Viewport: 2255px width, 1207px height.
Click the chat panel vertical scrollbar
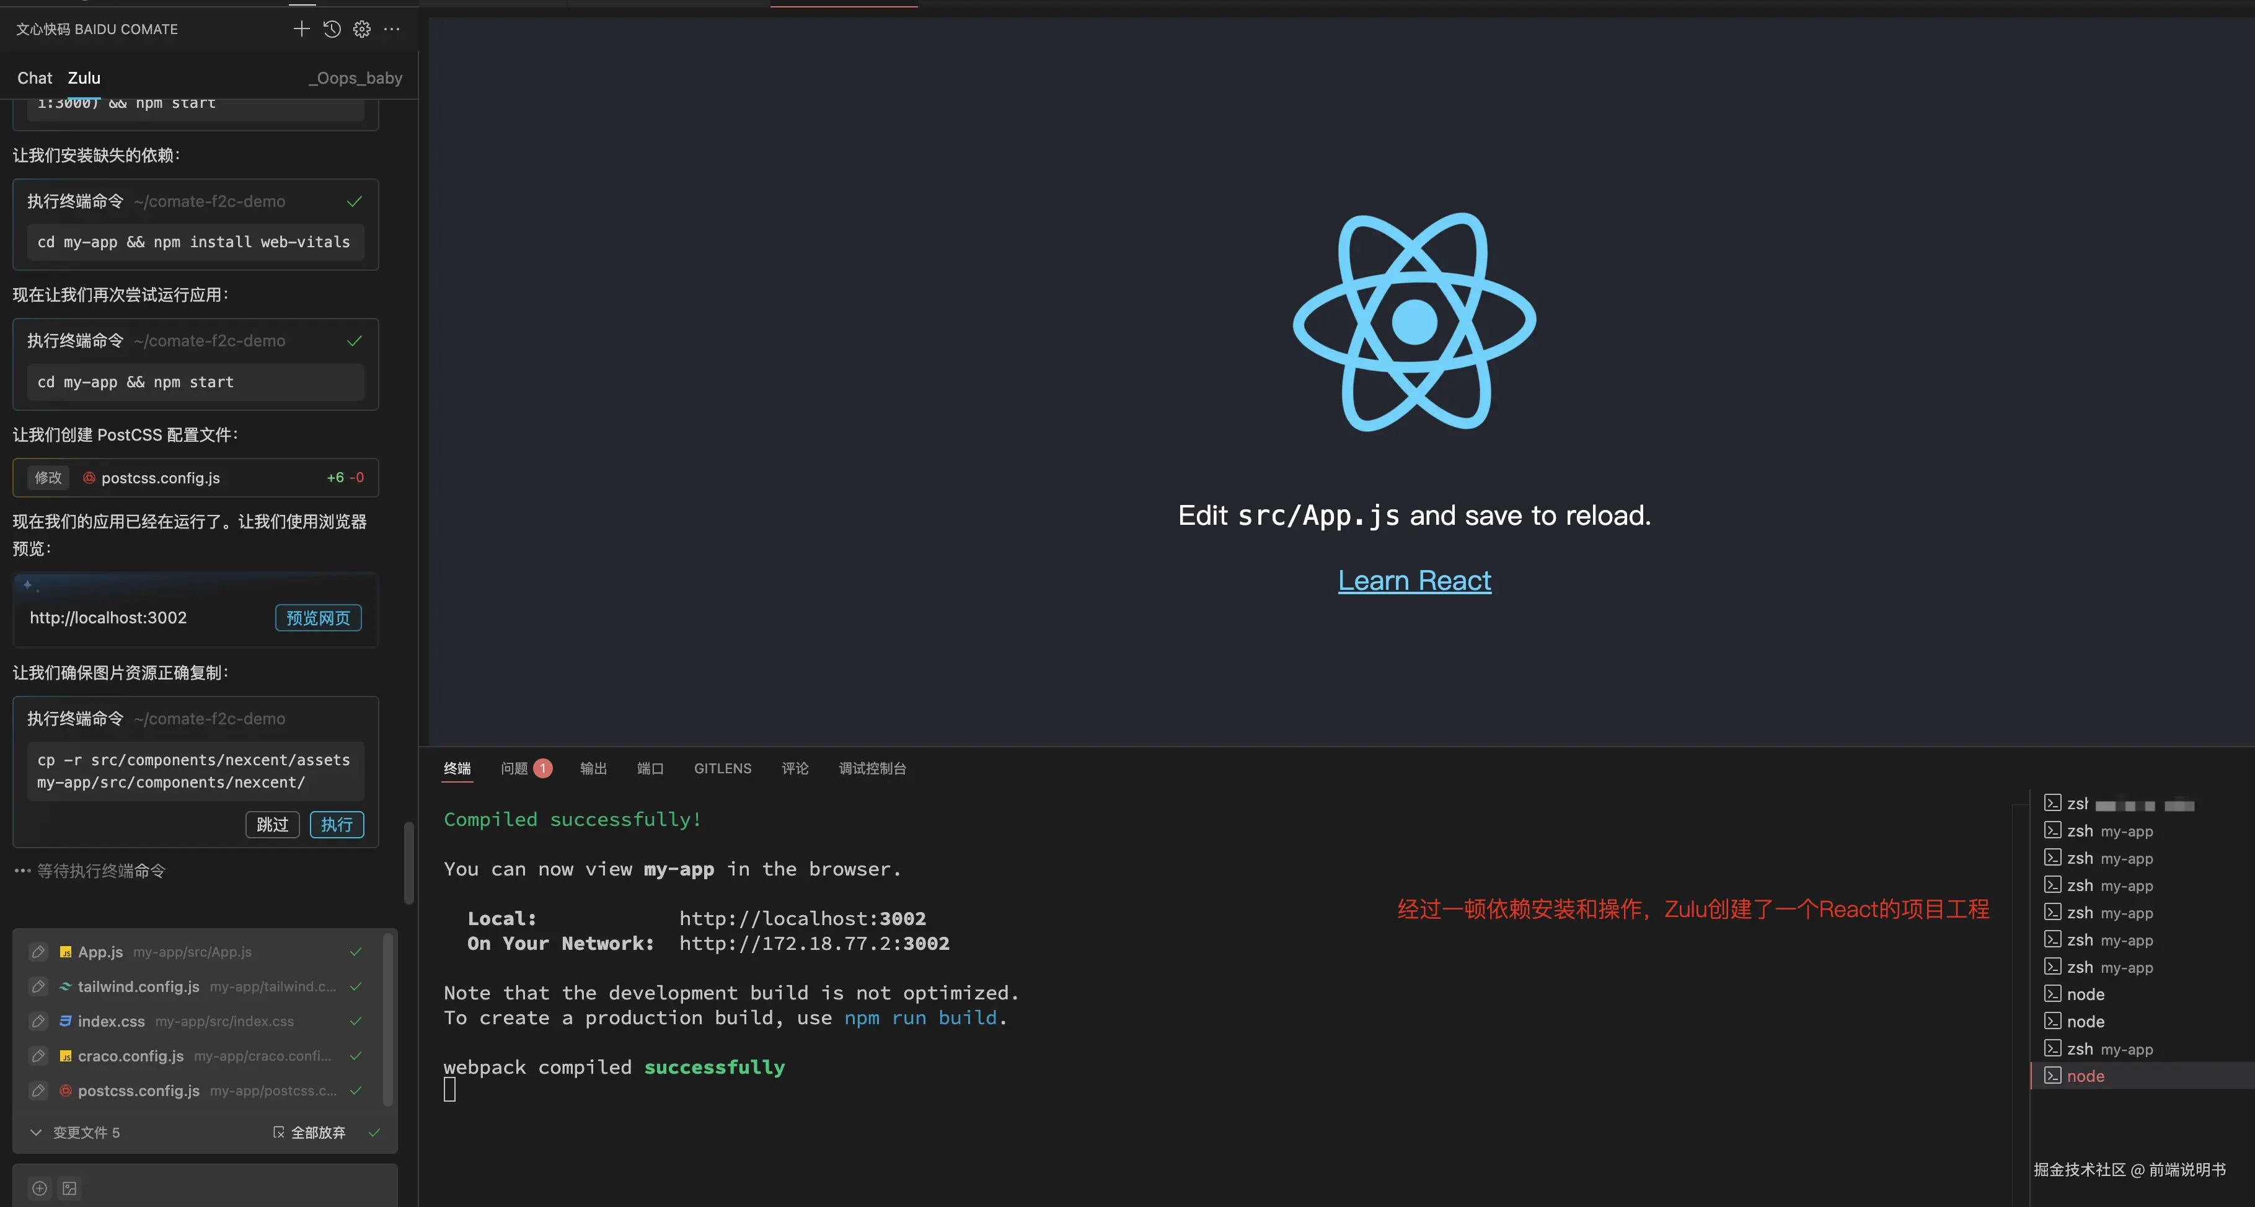408,862
